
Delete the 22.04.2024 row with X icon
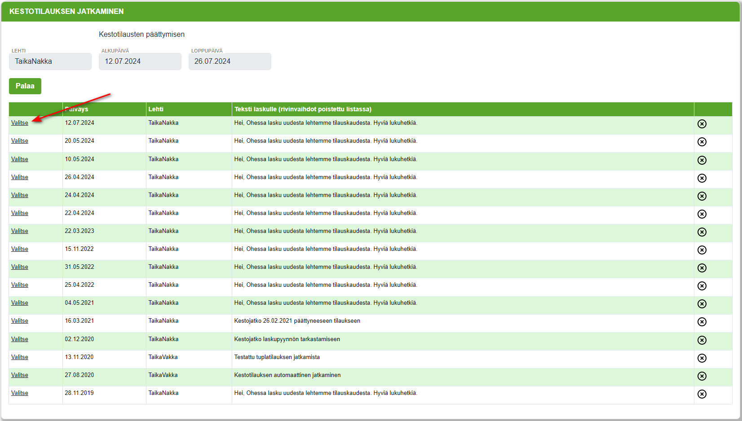[702, 214]
